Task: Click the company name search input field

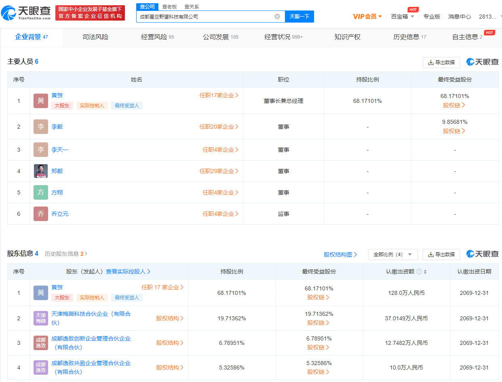Action: (204, 17)
